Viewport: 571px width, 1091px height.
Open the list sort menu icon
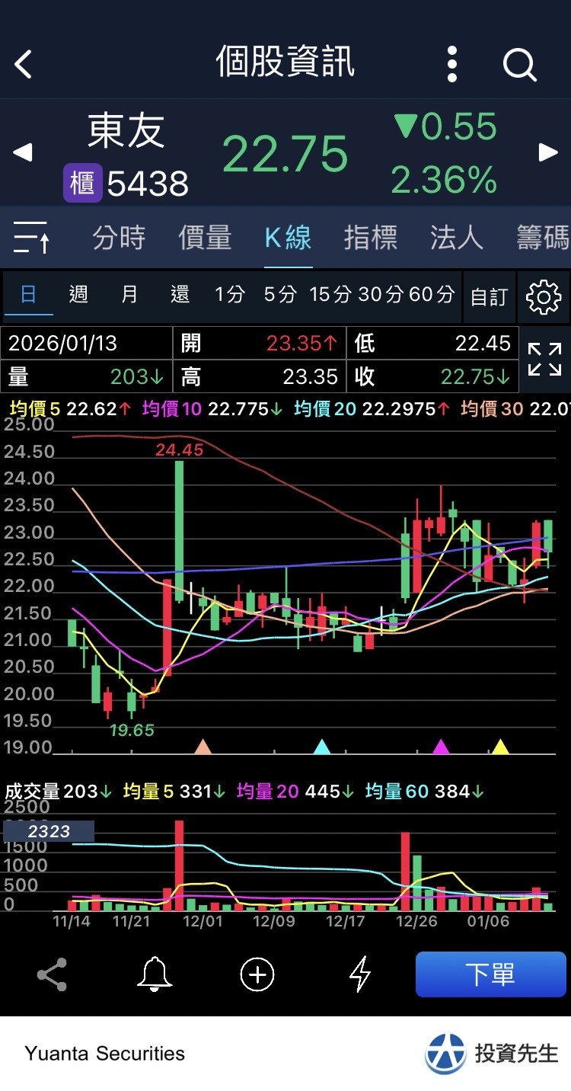(x=31, y=238)
